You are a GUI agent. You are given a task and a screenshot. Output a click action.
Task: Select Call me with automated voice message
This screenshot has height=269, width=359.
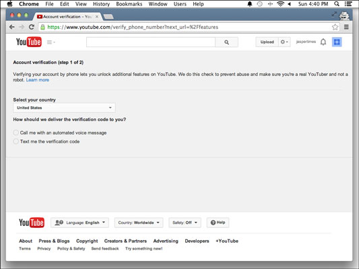click(x=15, y=132)
